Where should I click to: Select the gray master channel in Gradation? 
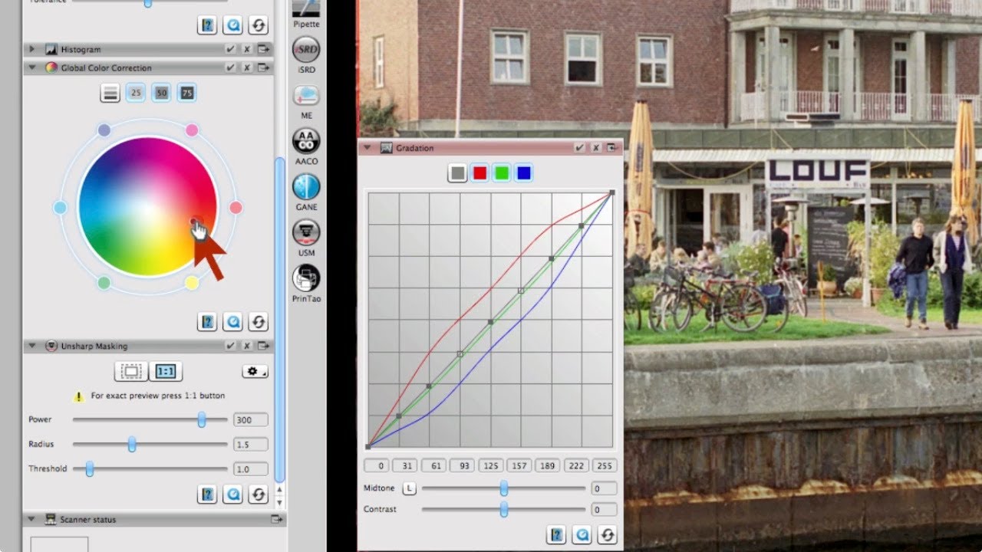click(x=458, y=173)
